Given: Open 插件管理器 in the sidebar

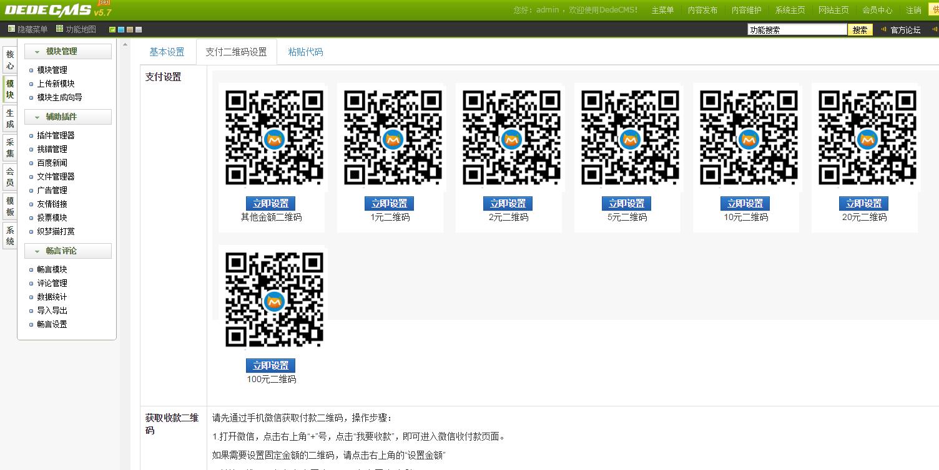Looking at the screenshot, I should [x=56, y=135].
